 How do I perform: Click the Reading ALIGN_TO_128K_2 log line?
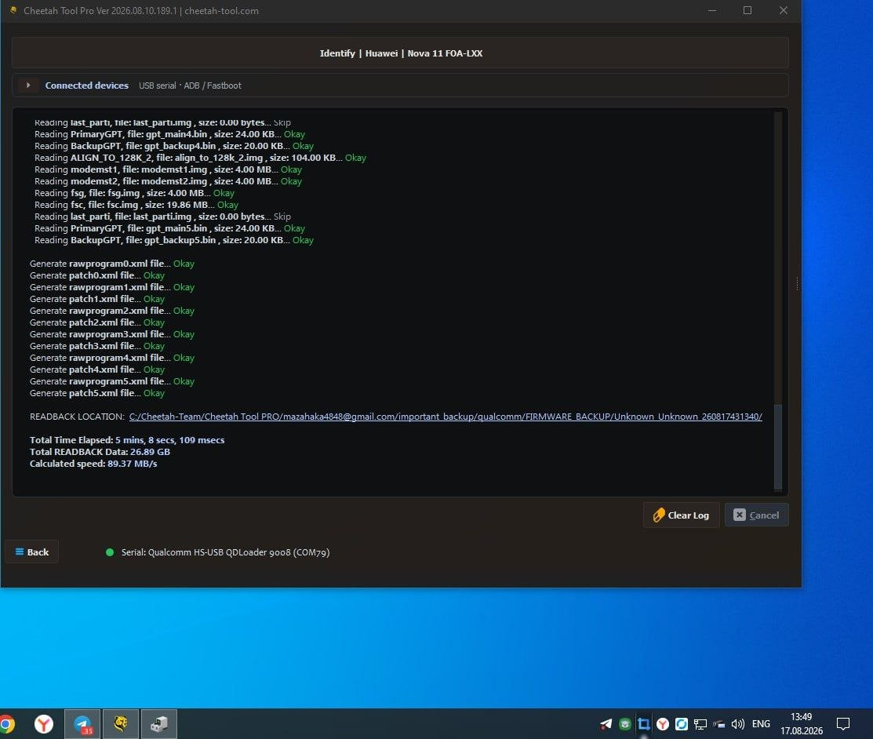[201, 158]
